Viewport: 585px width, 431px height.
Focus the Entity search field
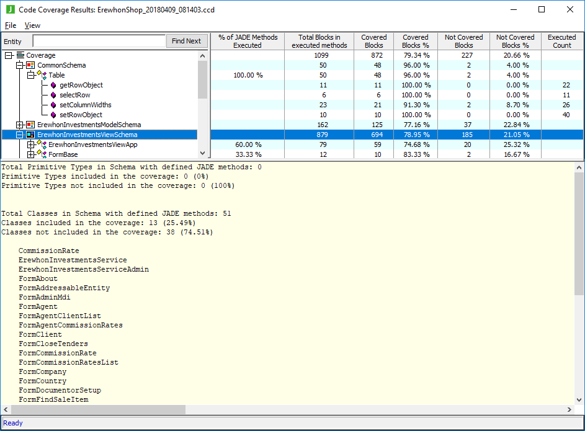(99, 41)
